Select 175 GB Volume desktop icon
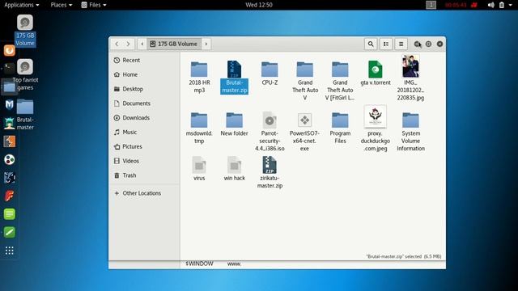The height and width of the screenshot is (291, 518). [x=25, y=31]
